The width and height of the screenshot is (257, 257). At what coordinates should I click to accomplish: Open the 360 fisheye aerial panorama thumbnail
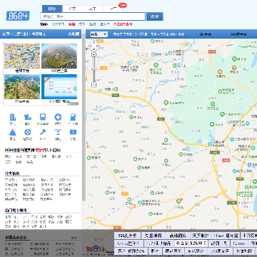click(x=59, y=56)
